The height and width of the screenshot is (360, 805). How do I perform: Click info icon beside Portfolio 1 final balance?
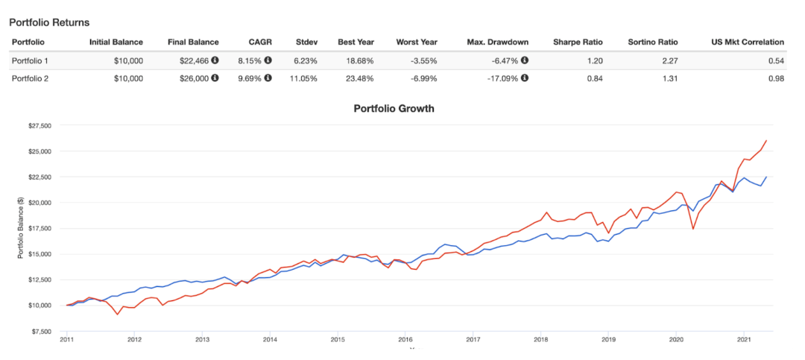215,60
